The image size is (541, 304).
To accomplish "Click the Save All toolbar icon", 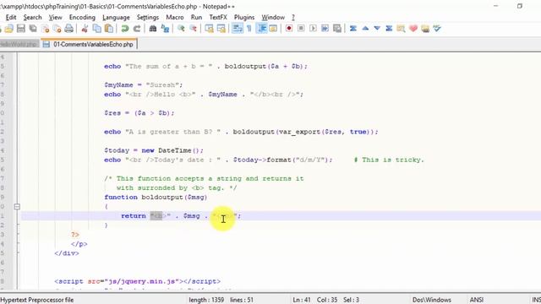I will pyautogui.click(x=33, y=29).
